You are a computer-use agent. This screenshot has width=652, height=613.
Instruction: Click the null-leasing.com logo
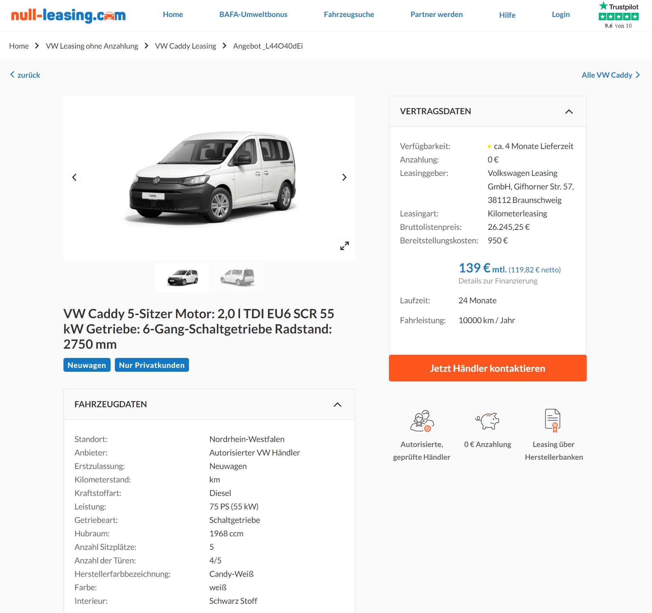[x=68, y=15]
